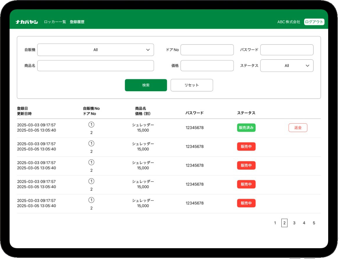Click the 返金 button in first row
339x259 pixels.
click(298, 128)
